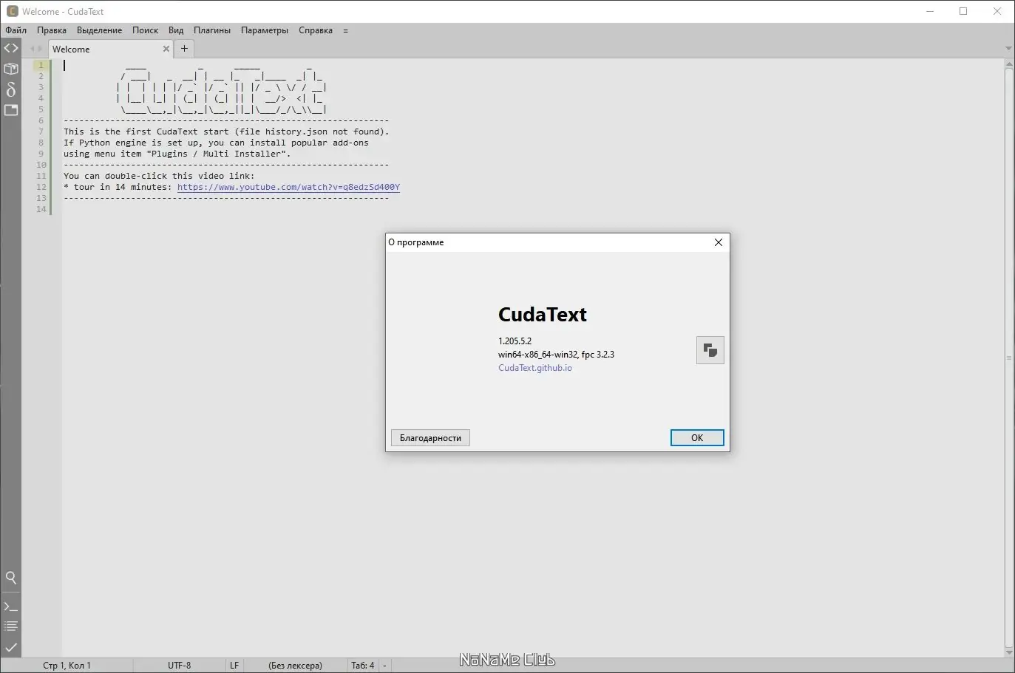Open the Параметры menu
The image size is (1015, 673).
265,30
